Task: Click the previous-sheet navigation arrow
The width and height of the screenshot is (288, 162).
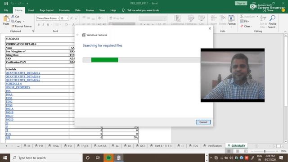Action: [x=6, y=146]
